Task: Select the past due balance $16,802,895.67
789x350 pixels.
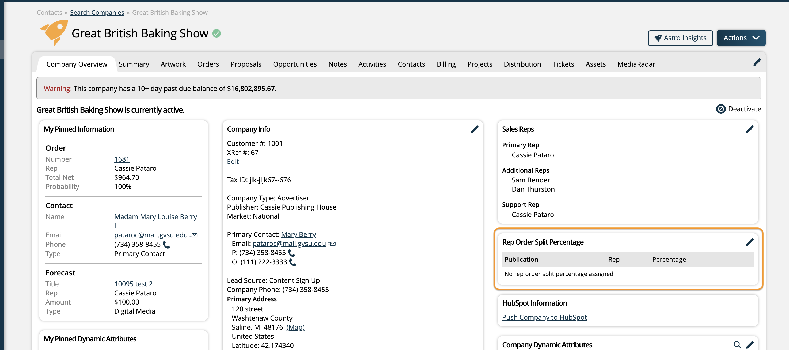Action: [x=251, y=89]
